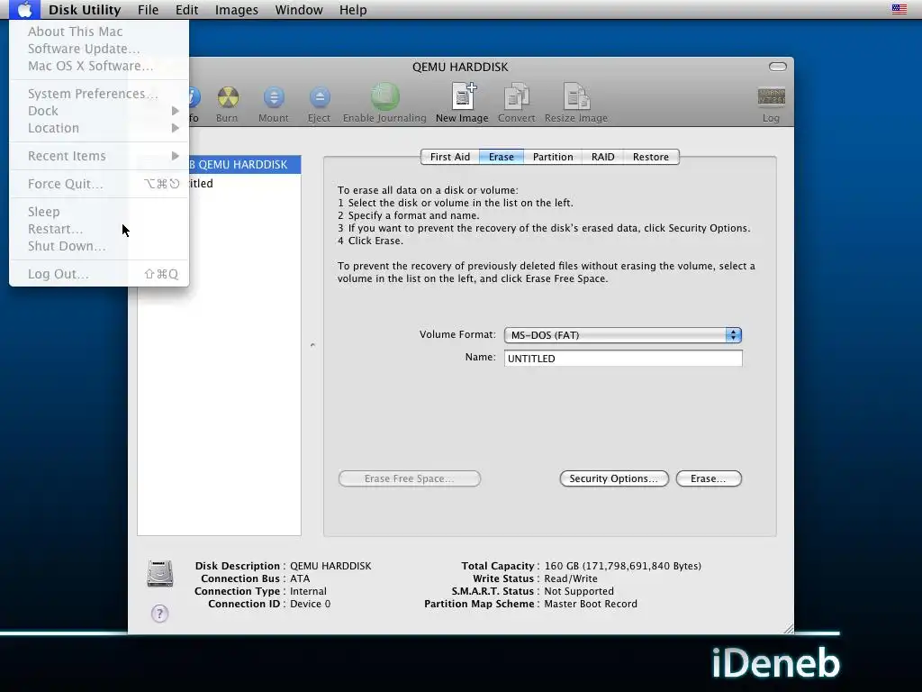The height and width of the screenshot is (692, 922).
Task: Click the hard disk icon beside Disk Description
Action: coord(160,574)
